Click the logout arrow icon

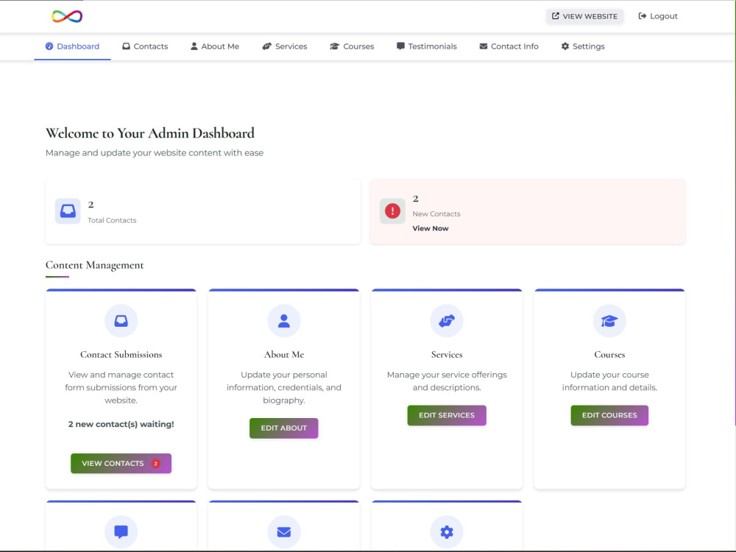(642, 16)
